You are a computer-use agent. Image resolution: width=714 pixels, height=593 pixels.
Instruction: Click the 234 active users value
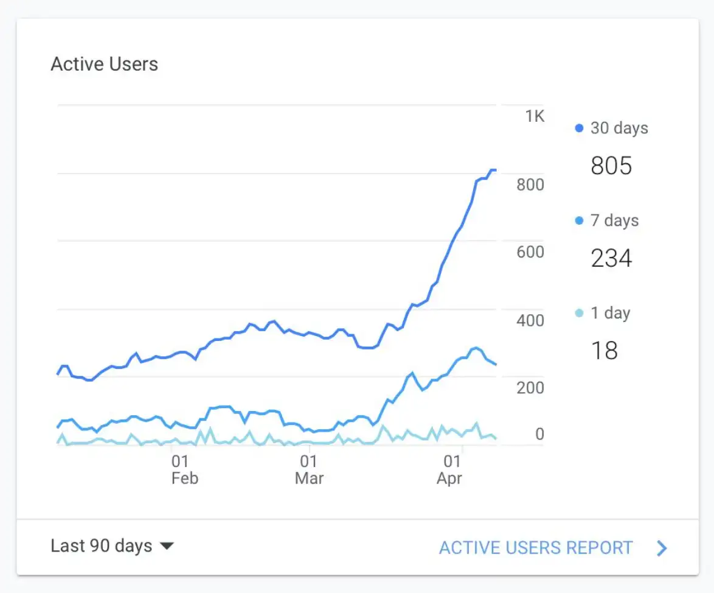click(x=611, y=258)
